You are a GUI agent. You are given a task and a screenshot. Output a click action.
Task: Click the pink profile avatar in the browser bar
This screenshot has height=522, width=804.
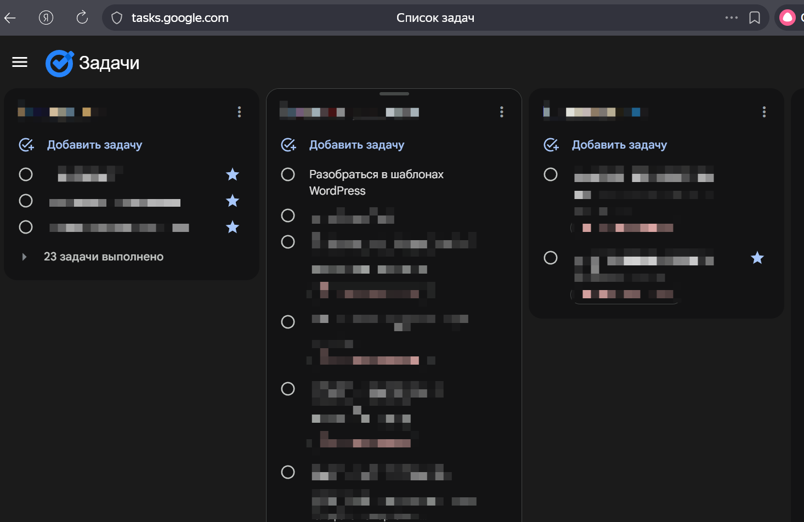(788, 18)
